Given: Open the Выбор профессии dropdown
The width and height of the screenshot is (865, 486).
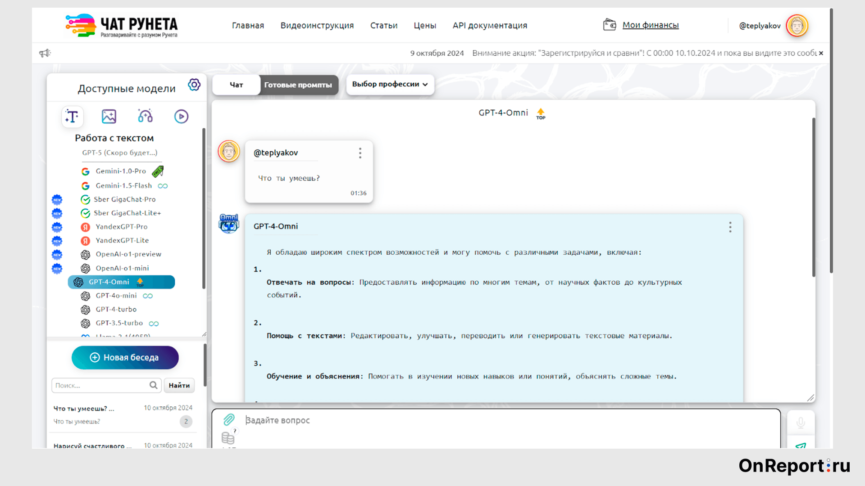Looking at the screenshot, I should 390,84.
